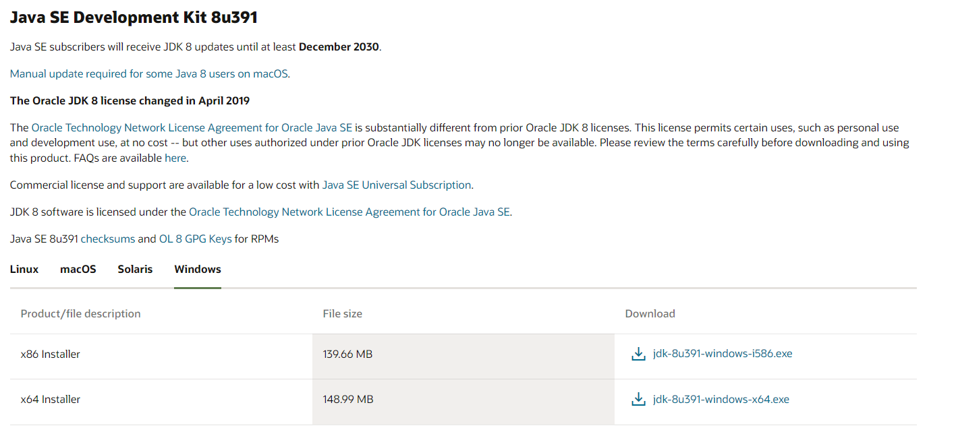This screenshot has width=958, height=434.
Task: Open the OL 8 GPG Keys link
Action: [195, 239]
